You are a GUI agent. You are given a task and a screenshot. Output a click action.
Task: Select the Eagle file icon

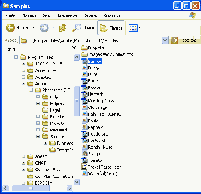[84, 81]
